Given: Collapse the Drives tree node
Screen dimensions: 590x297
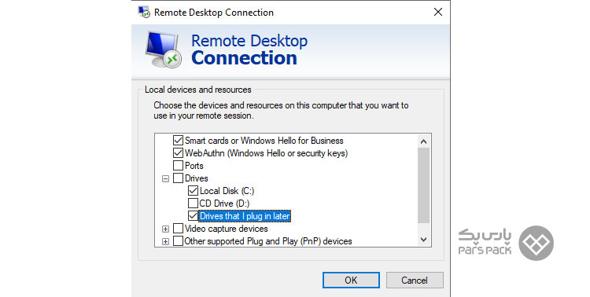Looking at the screenshot, I should click(x=165, y=178).
